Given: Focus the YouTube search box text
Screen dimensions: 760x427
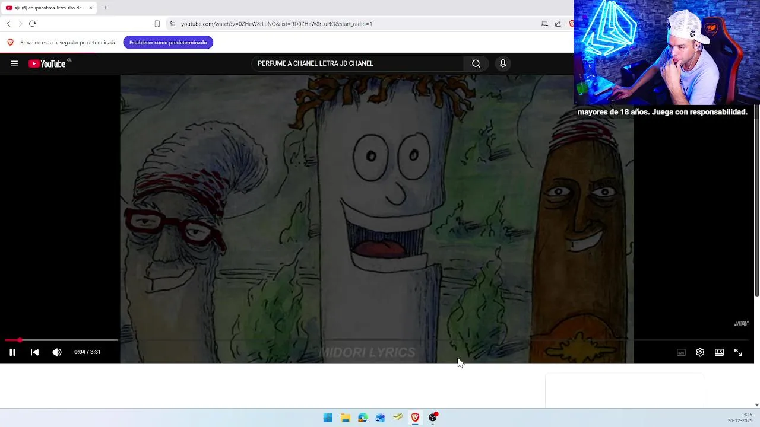Looking at the screenshot, I should [x=358, y=63].
